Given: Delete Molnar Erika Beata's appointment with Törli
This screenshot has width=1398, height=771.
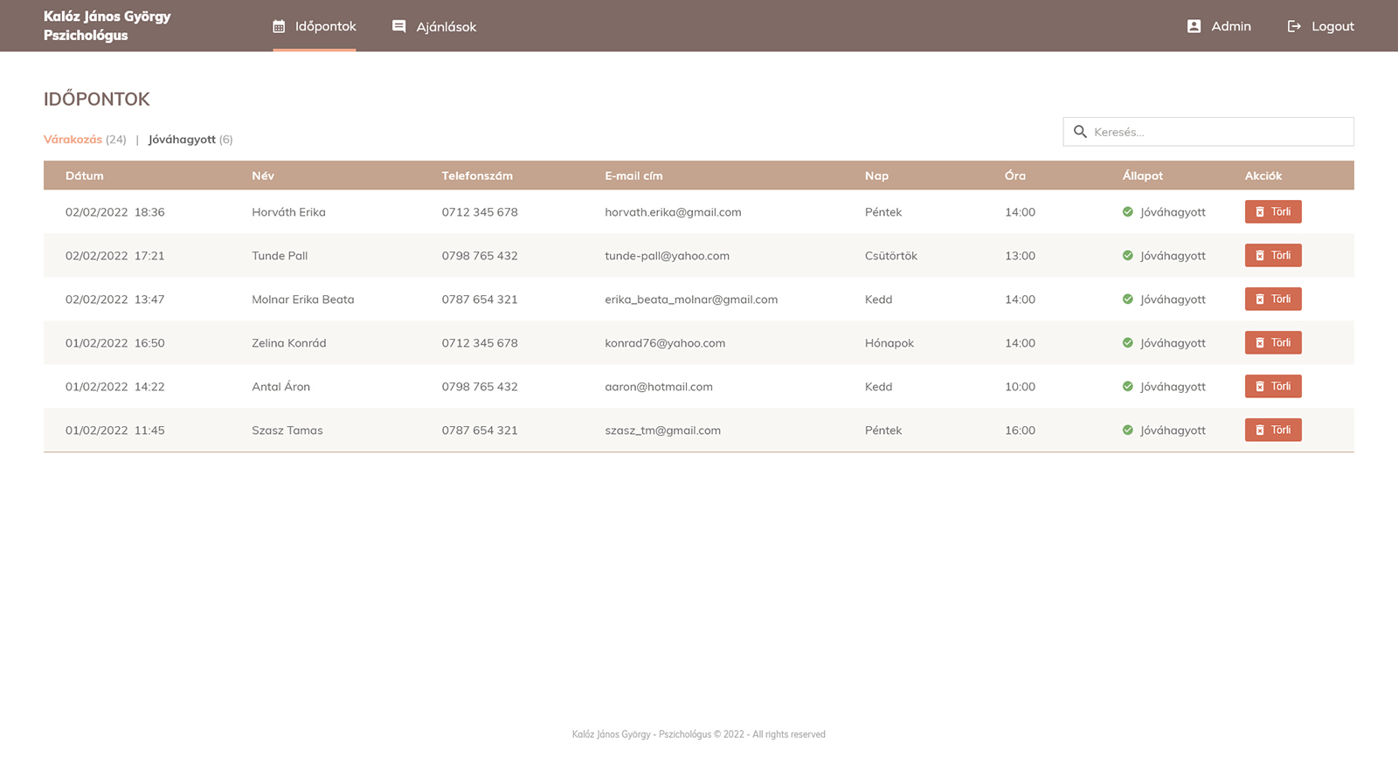Looking at the screenshot, I should tap(1273, 299).
